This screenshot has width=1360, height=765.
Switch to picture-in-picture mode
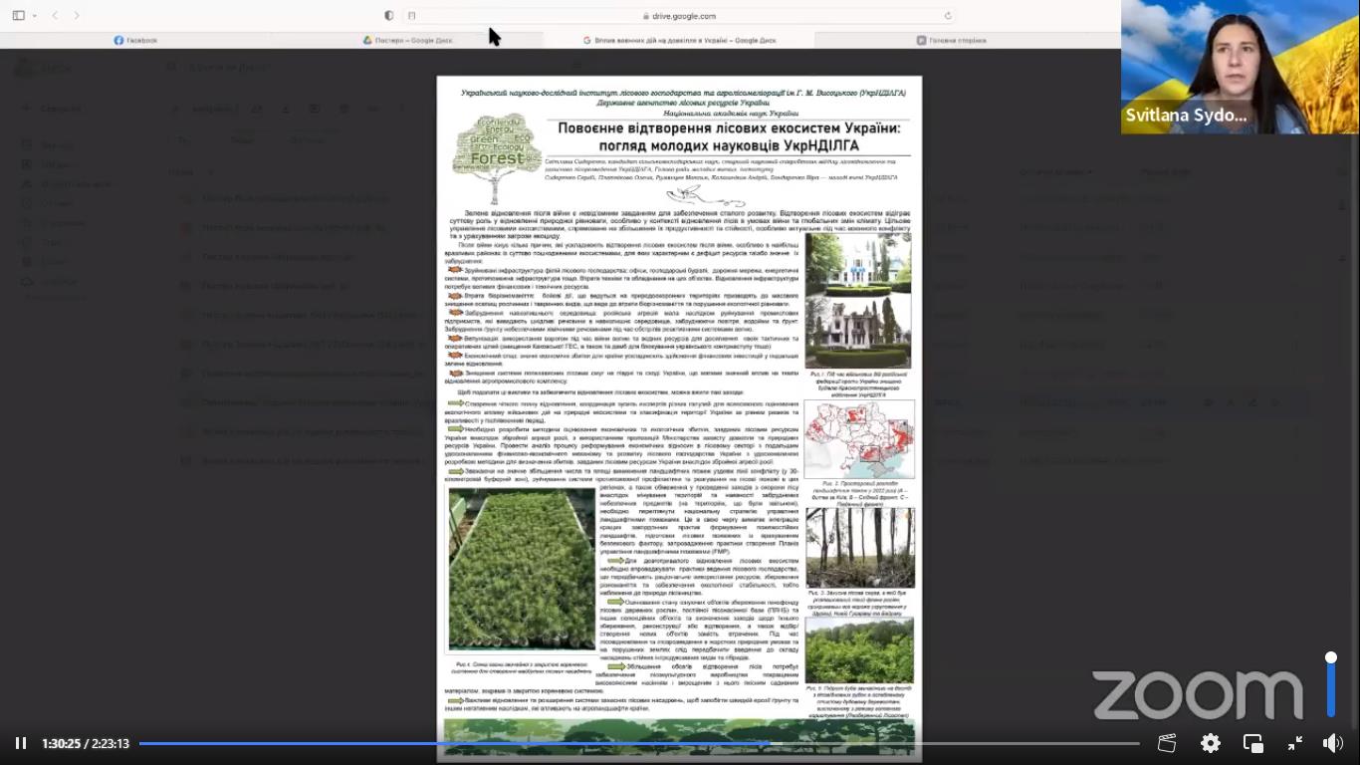point(1253,743)
